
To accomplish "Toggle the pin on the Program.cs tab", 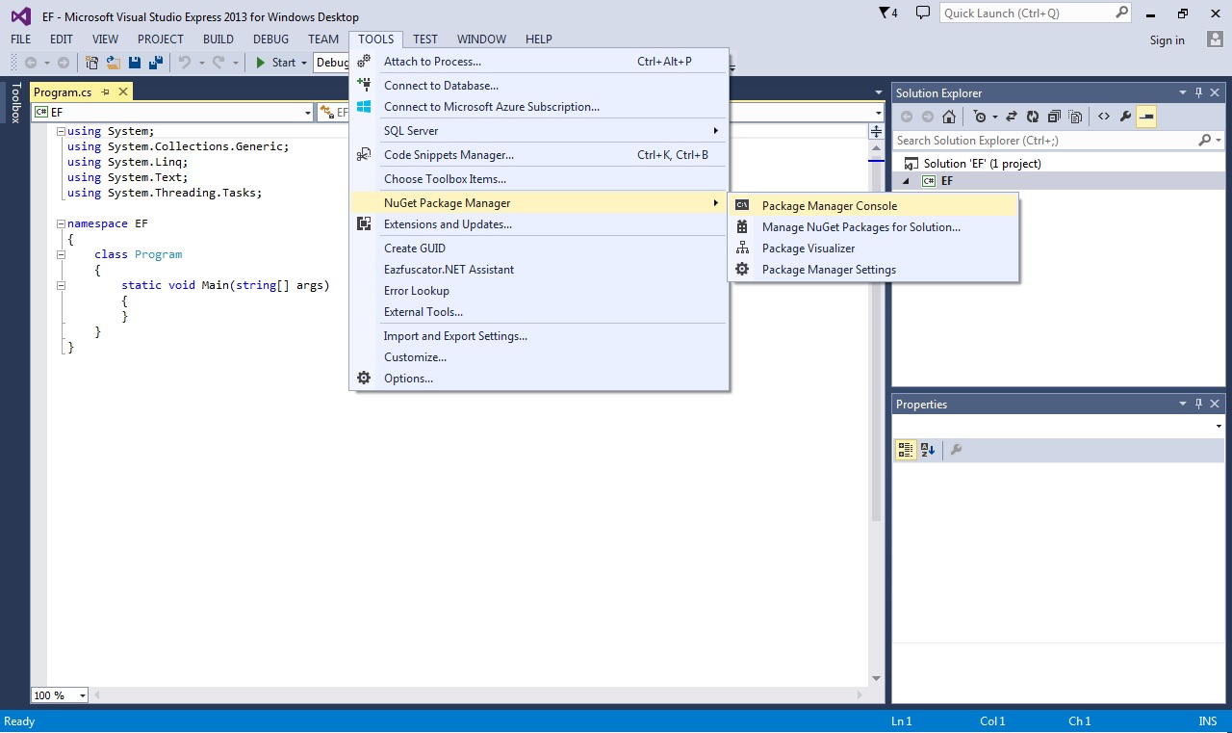I will pos(106,92).
